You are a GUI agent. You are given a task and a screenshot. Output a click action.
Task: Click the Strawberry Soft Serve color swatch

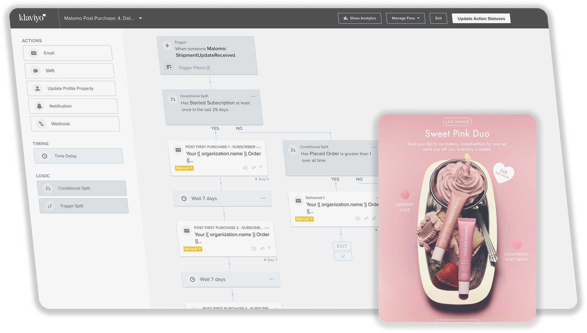[517, 244]
